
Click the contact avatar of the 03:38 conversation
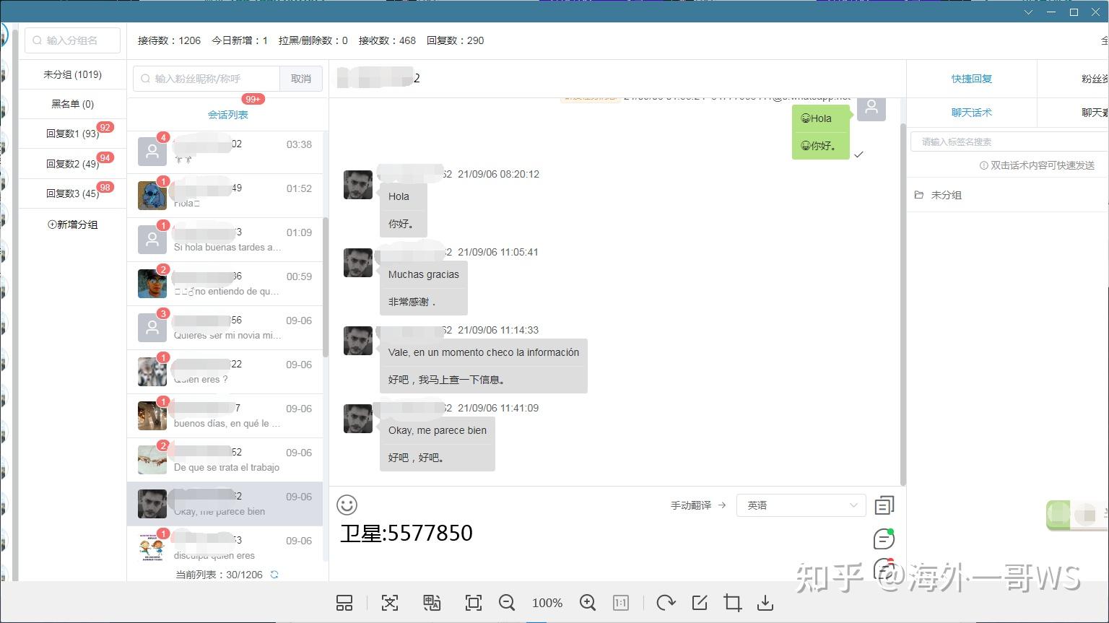coord(152,152)
